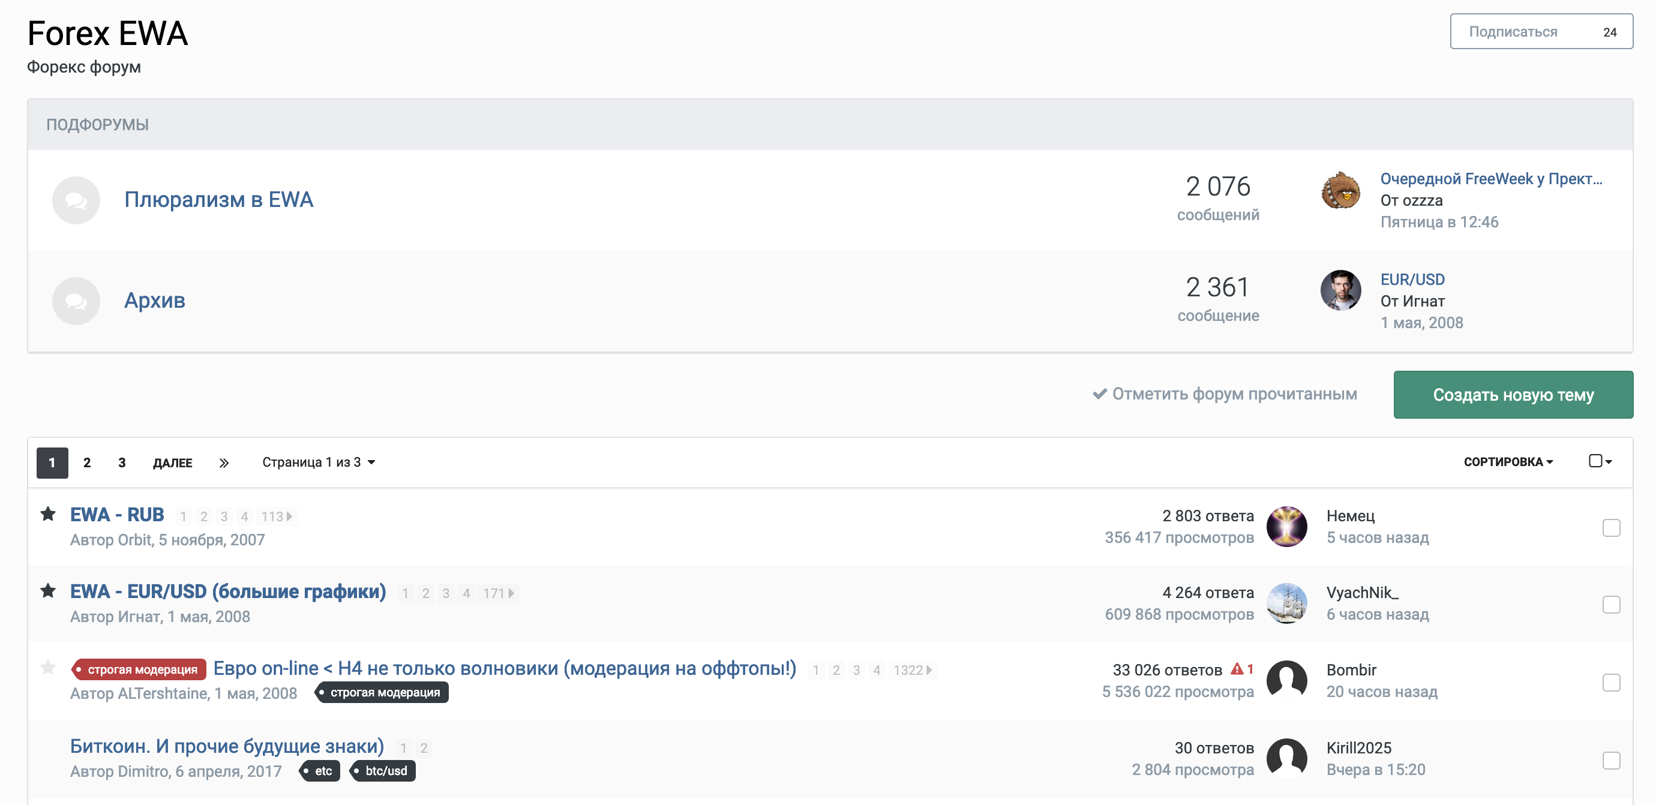Image resolution: width=1656 pixels, height=805 pixels.
Task: Open the profile of last poster Kirill2025
Action: click(1358, 749)
